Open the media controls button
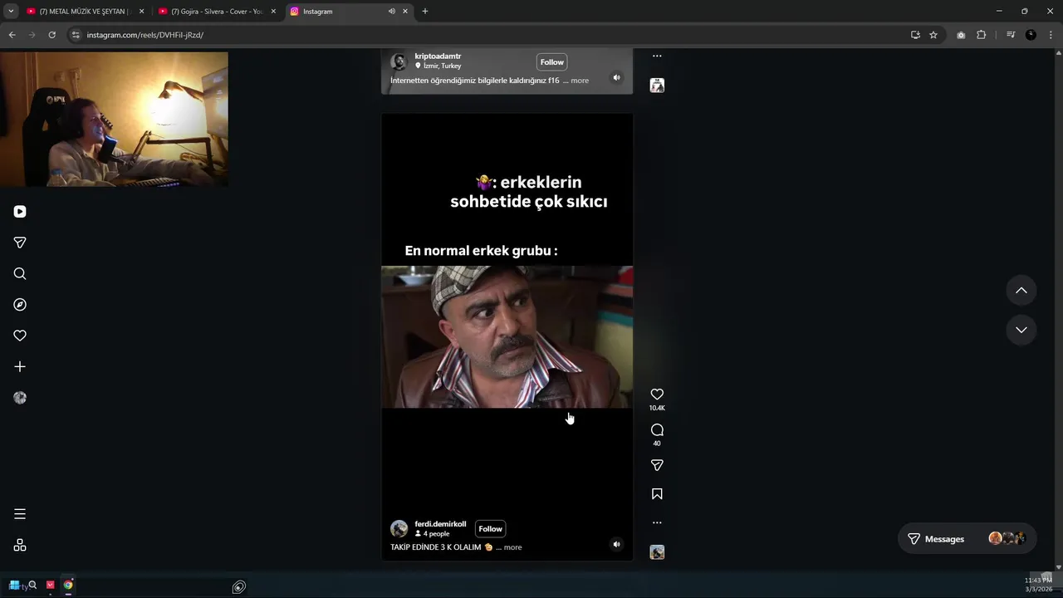Viewport: 1063px width, 598px height. tap(1011, 35)
